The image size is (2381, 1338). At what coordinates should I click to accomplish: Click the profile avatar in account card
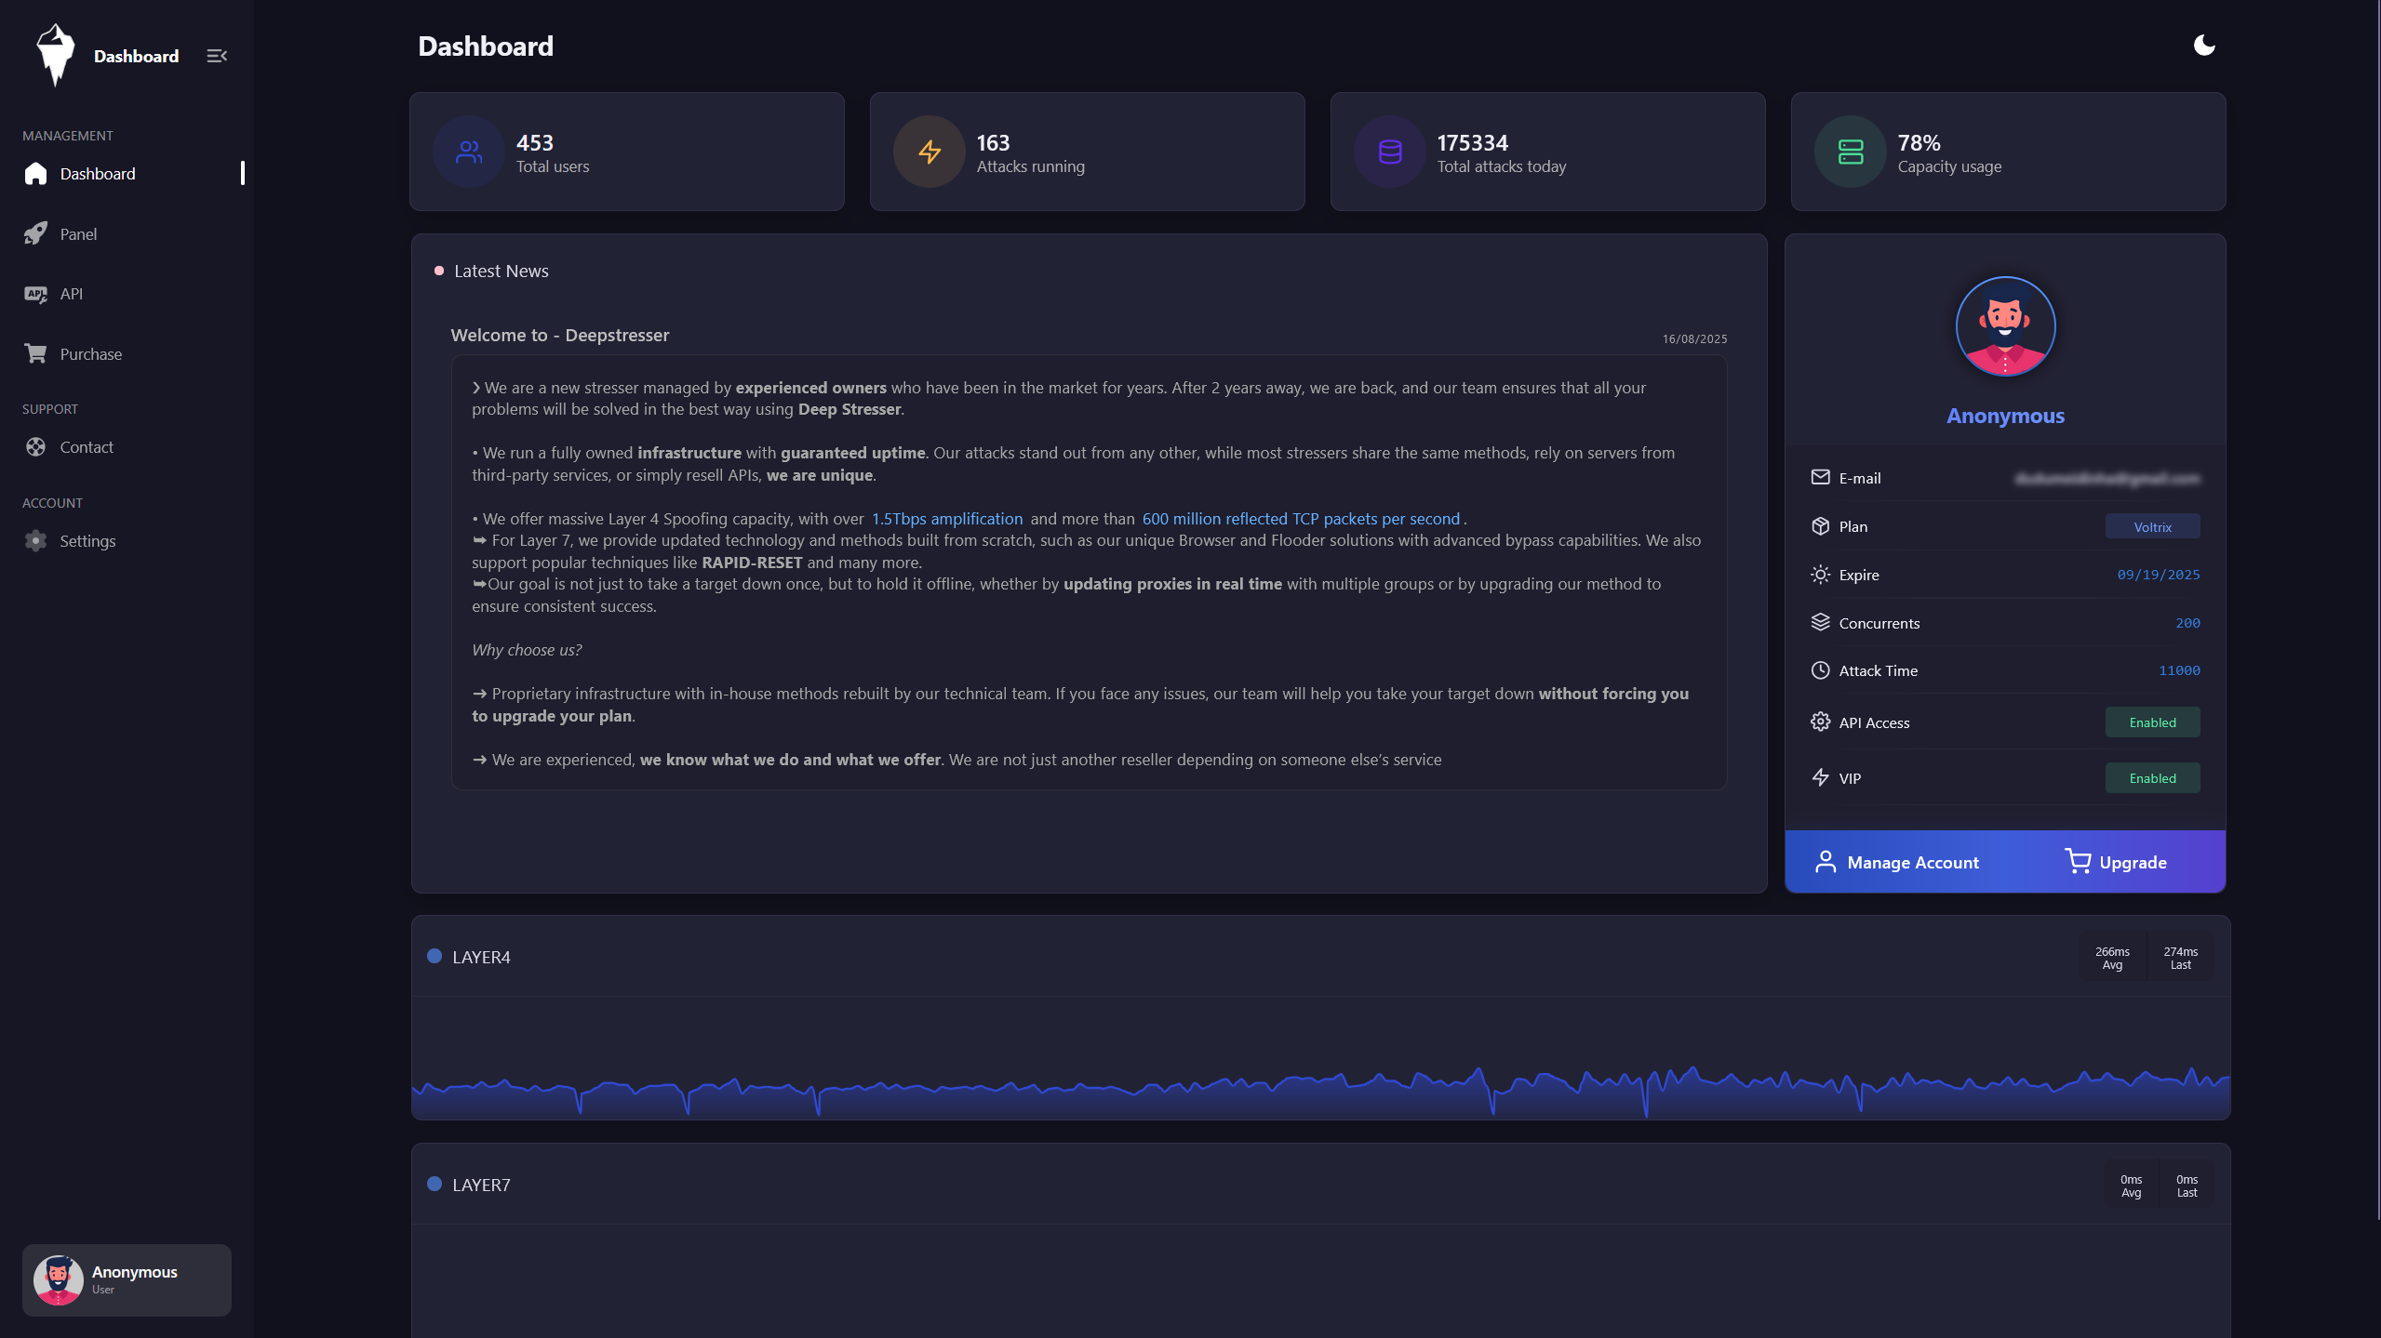(x=2005, y=326)
